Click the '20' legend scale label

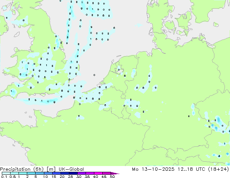point(62,177)
